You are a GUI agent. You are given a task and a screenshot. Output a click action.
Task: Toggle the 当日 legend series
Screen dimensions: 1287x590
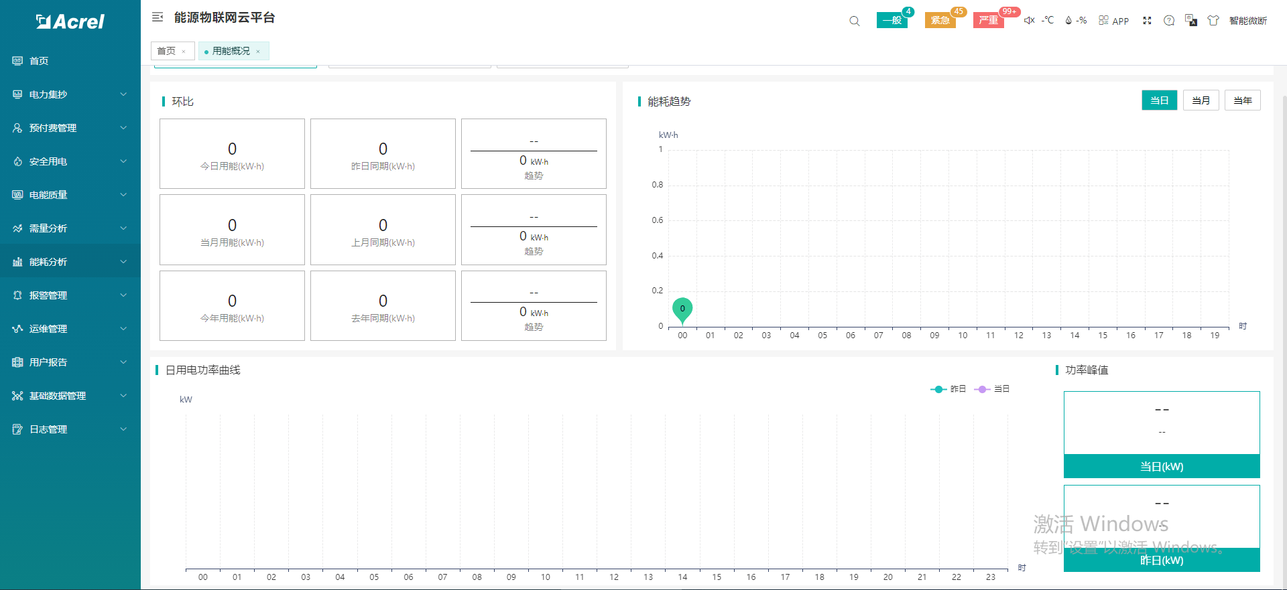point(992,389)
